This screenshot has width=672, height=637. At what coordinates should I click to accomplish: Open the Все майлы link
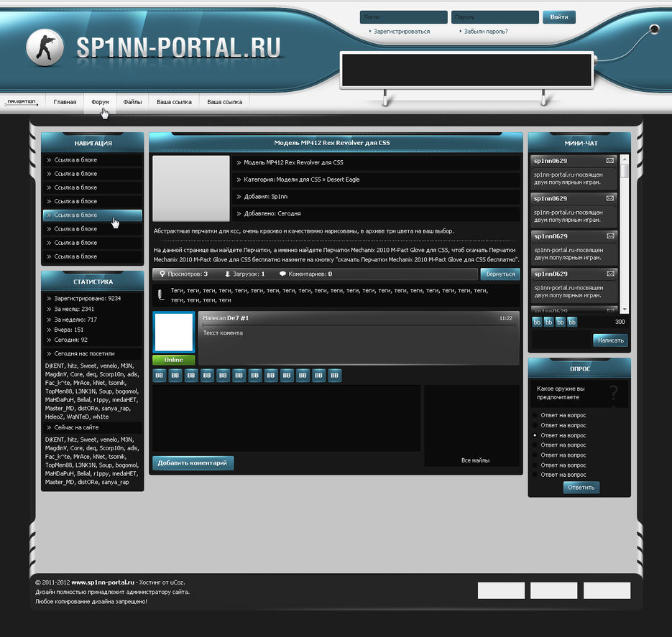click(x=475, y=460)
